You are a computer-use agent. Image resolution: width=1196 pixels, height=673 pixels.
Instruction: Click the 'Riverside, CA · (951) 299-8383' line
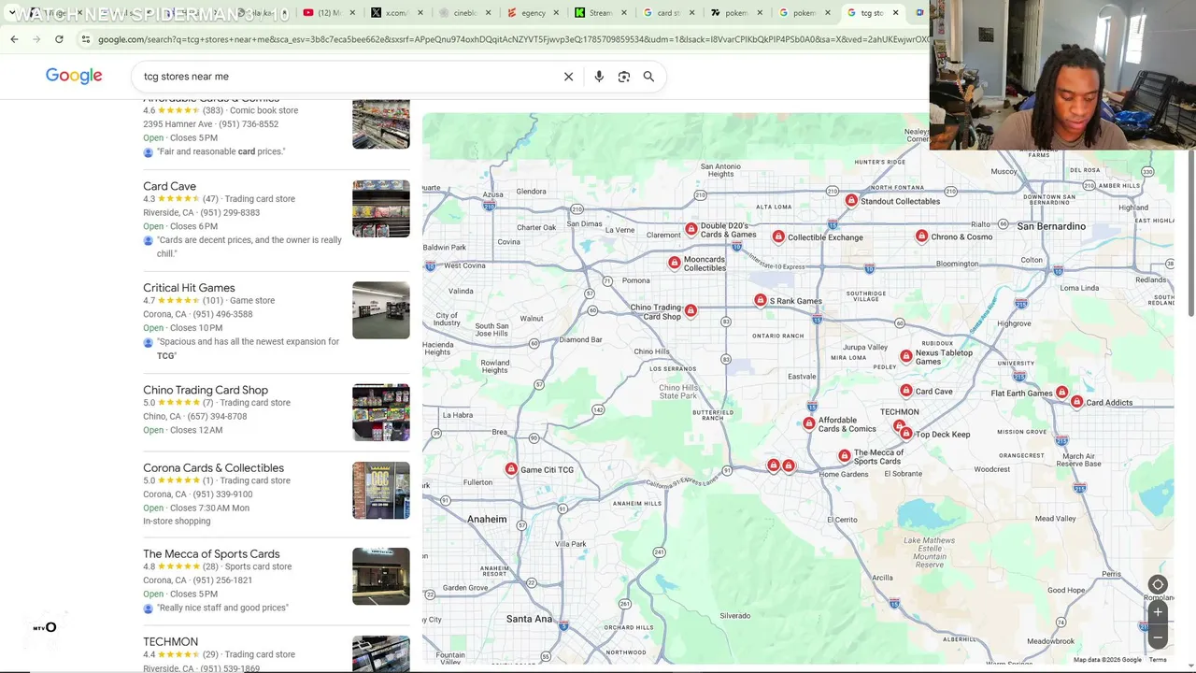[x=201, y=212]
